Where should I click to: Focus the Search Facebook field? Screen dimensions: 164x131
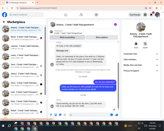pos(26,15)
